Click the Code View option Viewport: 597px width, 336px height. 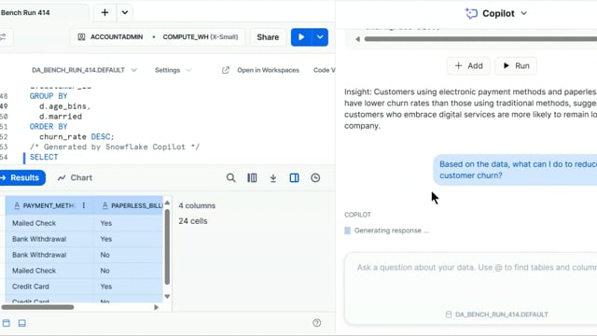324,70
